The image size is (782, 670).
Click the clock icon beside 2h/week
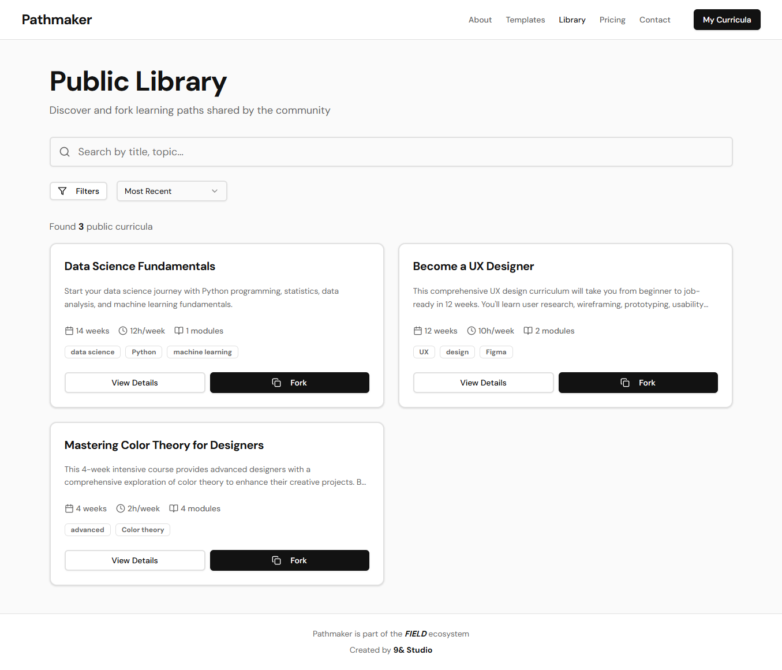tap(119, 508)
